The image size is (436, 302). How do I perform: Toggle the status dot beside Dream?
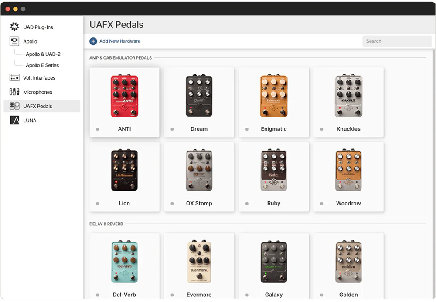pos(172,129)
